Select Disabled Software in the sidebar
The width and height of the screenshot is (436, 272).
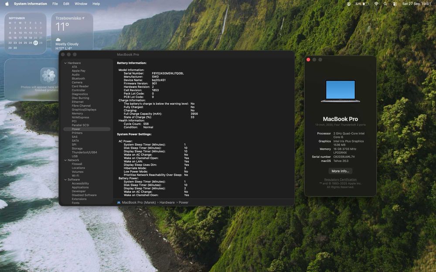click(x=84, y=195)
